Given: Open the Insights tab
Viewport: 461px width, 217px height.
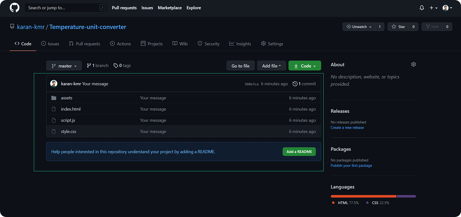Looking at the screenshot, I should [240, 44].
